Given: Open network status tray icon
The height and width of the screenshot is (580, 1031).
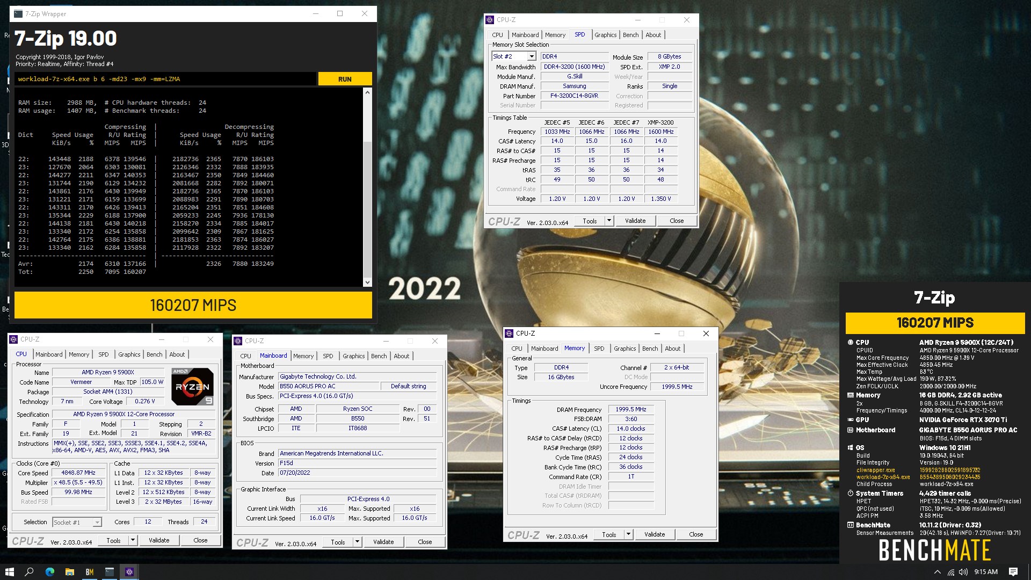Looking at the screenshot, I should (x=951, y=572).
